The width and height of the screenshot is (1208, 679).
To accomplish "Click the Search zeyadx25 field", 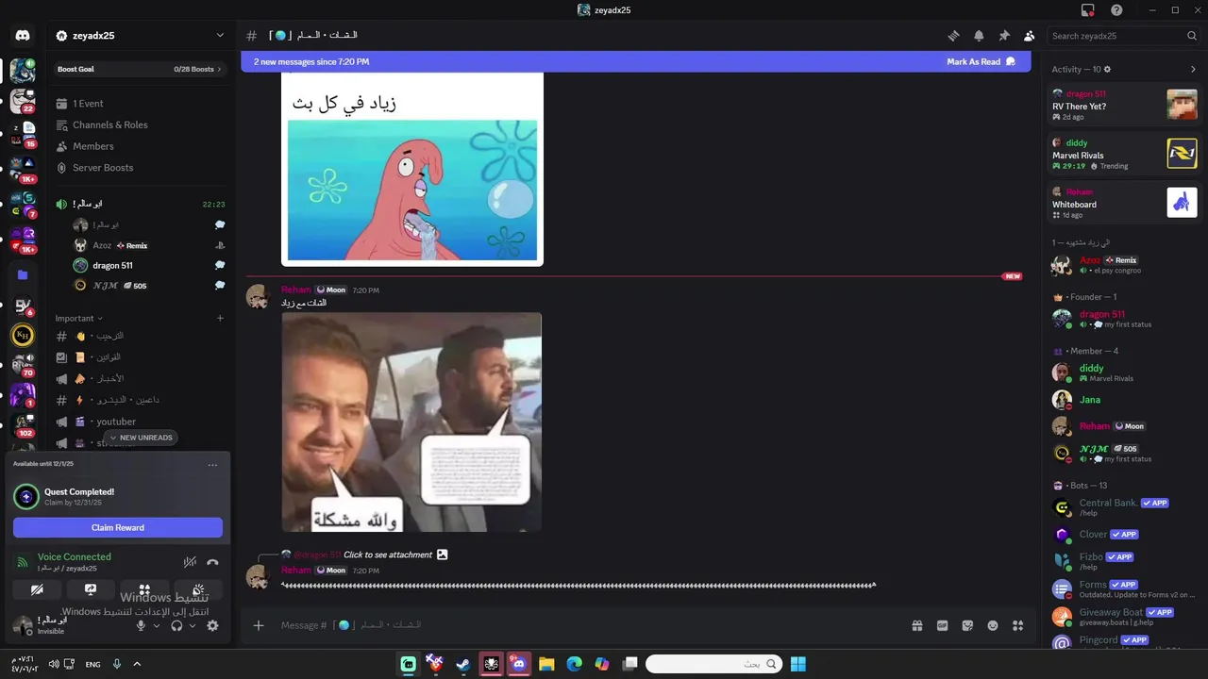I will pyautogui.click(x=1124, y=36).
